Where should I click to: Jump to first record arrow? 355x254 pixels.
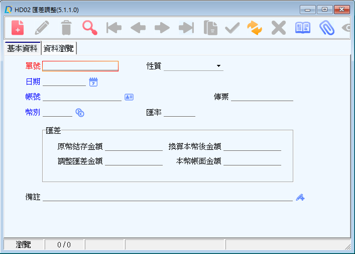114,28
